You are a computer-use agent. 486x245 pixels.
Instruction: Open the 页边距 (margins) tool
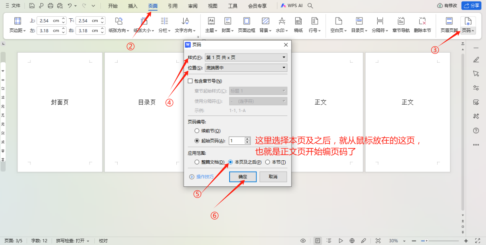point(18,25)
